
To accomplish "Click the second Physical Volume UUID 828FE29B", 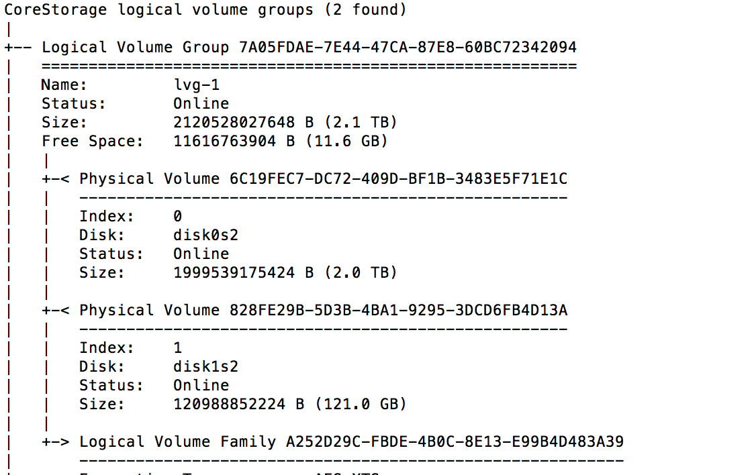I will click(x=393, y=311).
